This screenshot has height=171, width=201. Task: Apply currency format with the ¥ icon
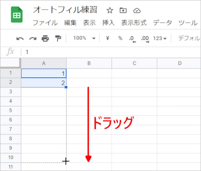[x=108, y=38]
